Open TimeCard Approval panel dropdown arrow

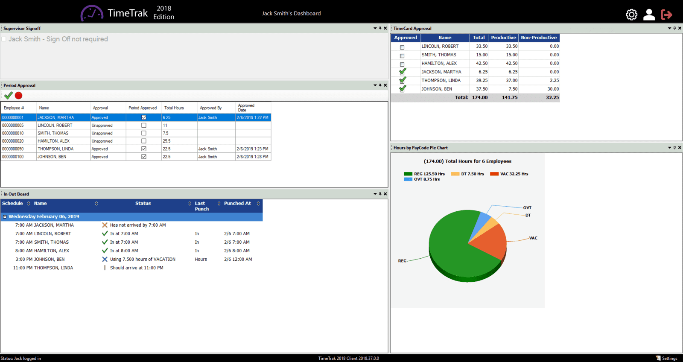[x=669, y=28]
